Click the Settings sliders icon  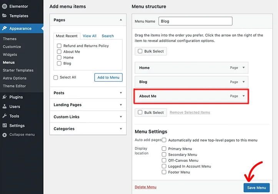pos(5,125)
